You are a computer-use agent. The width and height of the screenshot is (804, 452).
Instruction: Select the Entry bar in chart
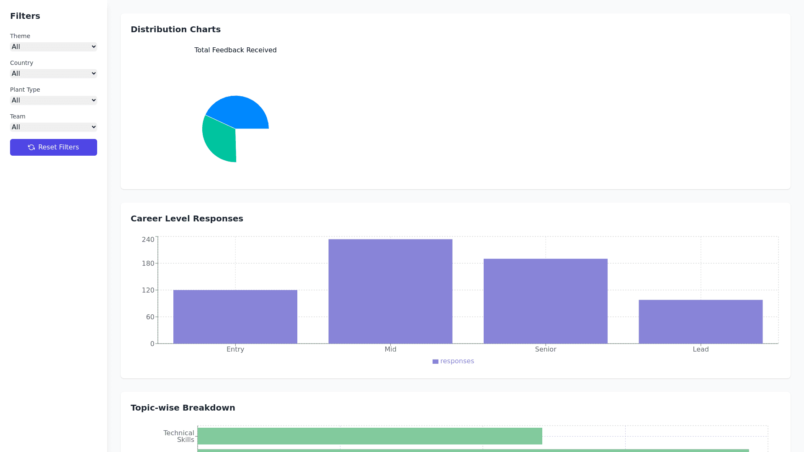[235, 317]
